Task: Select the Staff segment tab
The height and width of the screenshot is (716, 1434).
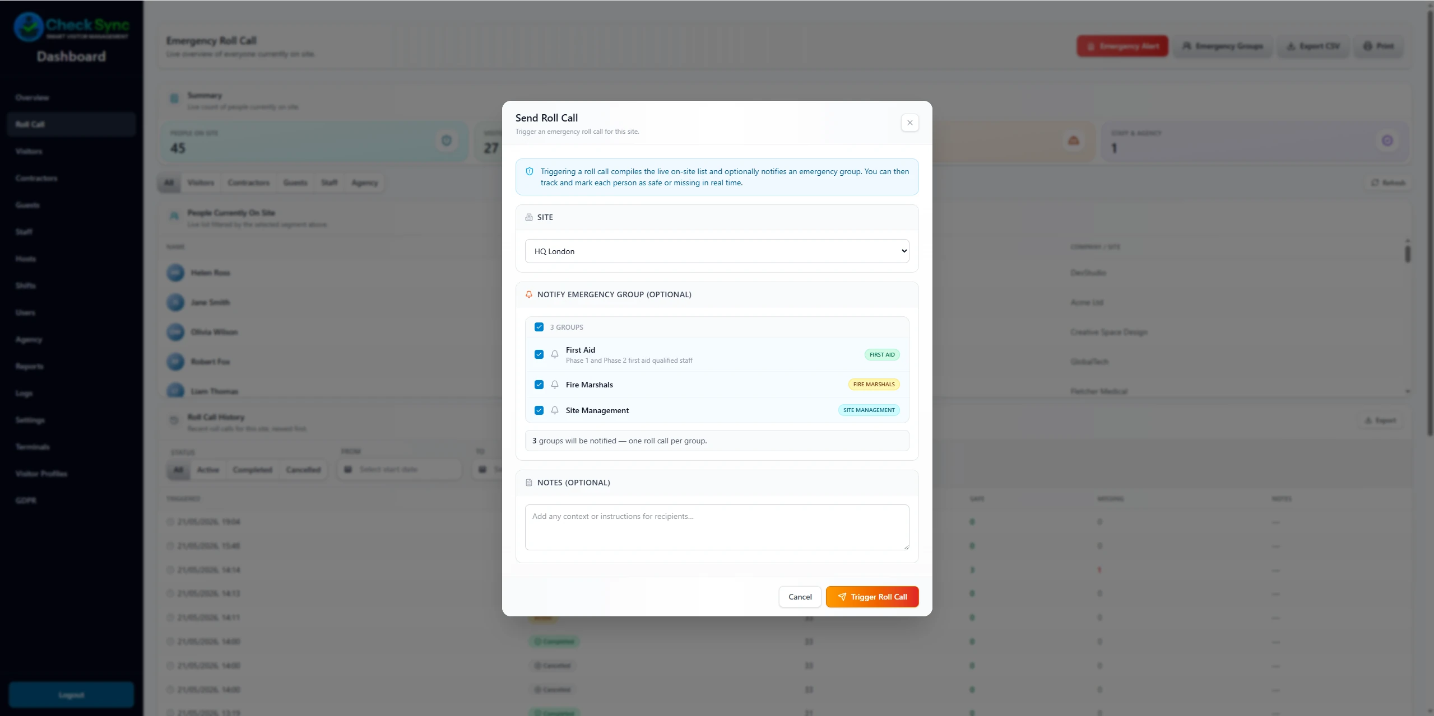Action: [330, 182]
